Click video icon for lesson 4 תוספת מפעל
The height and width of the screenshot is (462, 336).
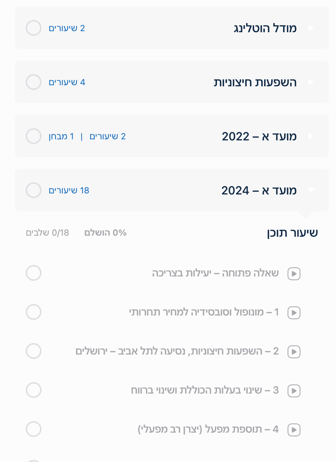tap(294, 430)
